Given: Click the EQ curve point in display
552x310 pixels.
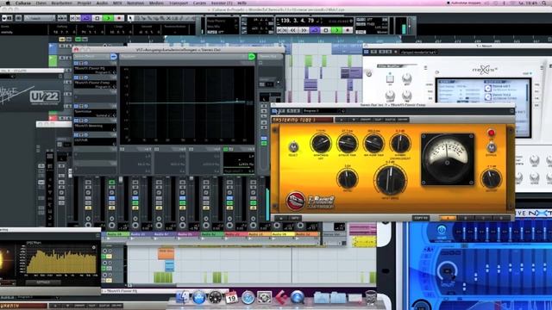Looking at the screenshot, I should (237, 101).
